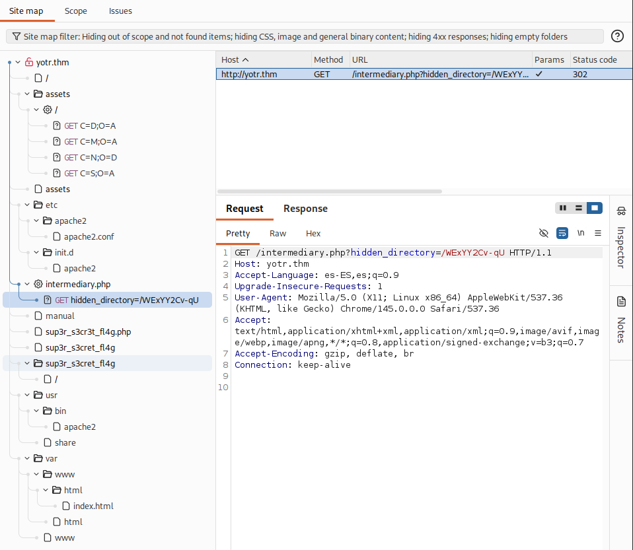Toggle line wrap button in request editor
This screenshot has width=633, height=550.
[562, 233]
